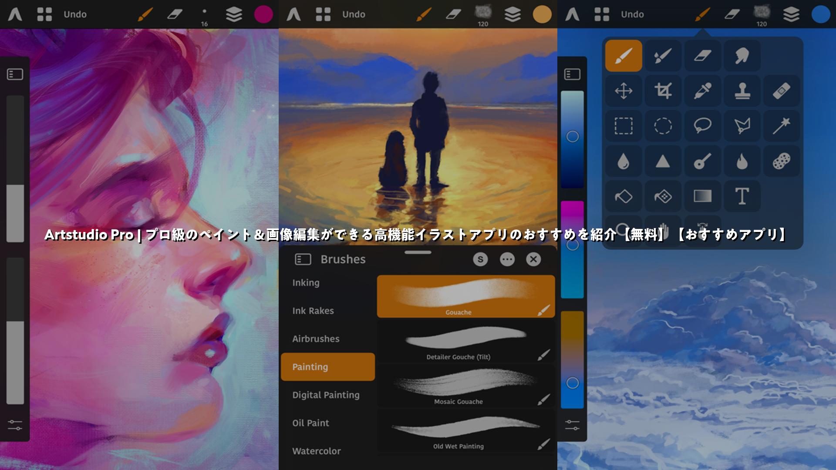Open brush size 120 in the clouds screenshot toolbar
The height and width of the screenshot is (470, 836).
762,15
